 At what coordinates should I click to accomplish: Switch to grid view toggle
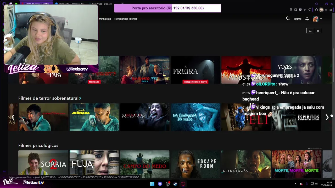click(318, 31)
